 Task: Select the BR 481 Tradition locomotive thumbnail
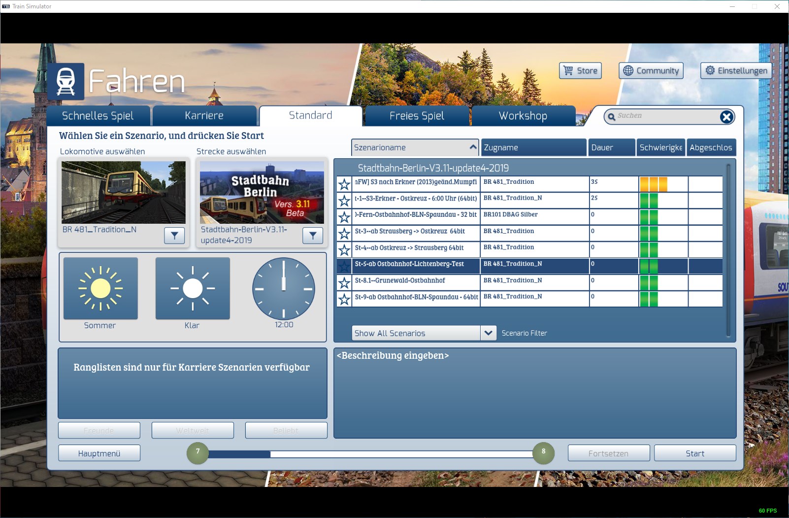[x=124, y=192]
